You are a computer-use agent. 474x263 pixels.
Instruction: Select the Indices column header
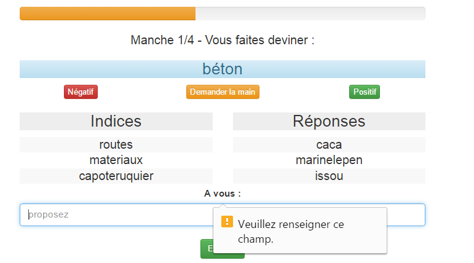116,121
